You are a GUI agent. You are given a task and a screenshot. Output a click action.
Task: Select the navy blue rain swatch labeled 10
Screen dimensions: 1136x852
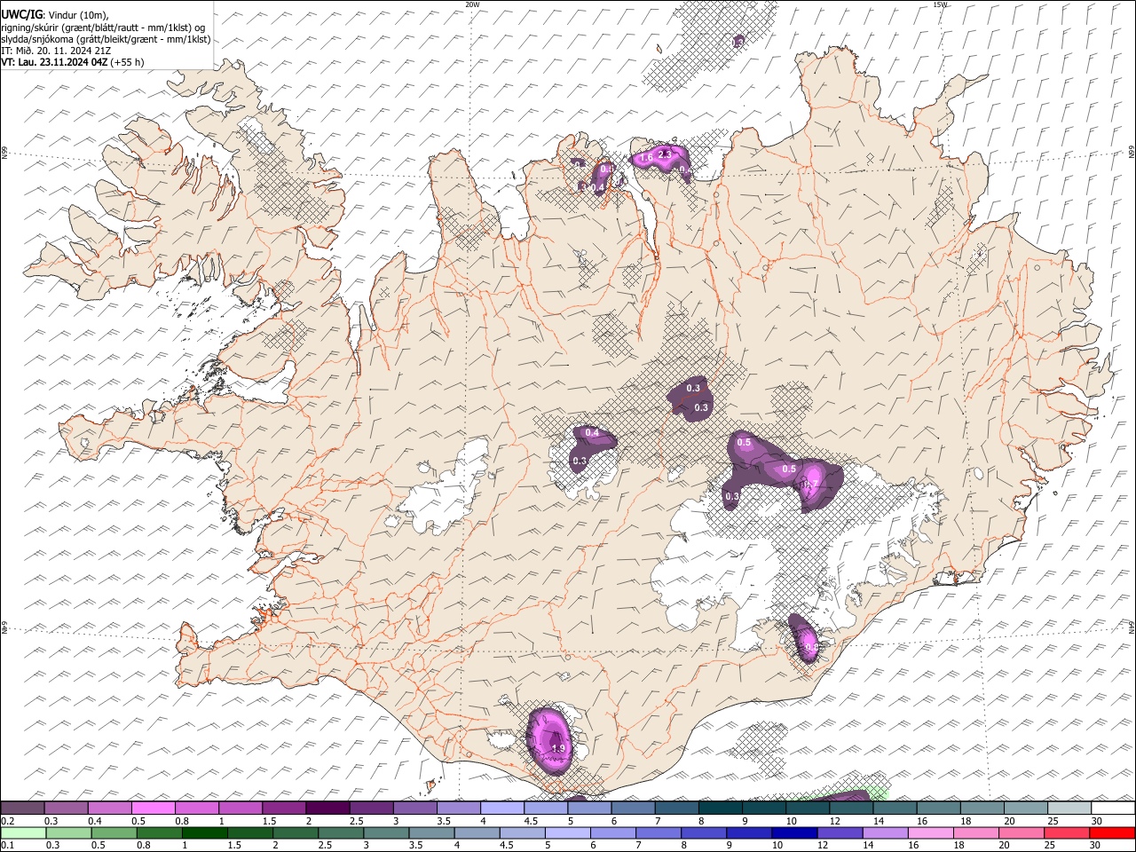pos(793,833)
